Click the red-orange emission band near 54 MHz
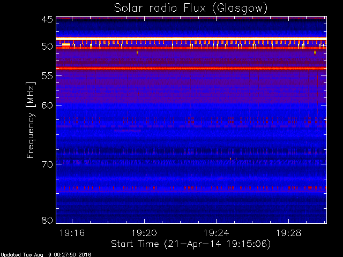The image size is (343, 257). 191,69
